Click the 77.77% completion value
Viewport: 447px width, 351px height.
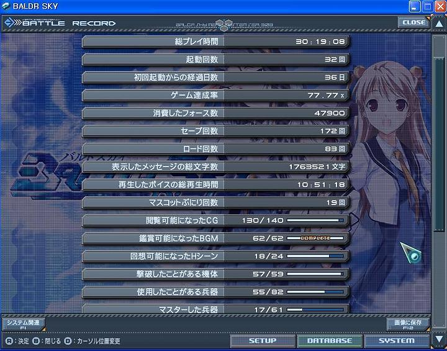326,95
